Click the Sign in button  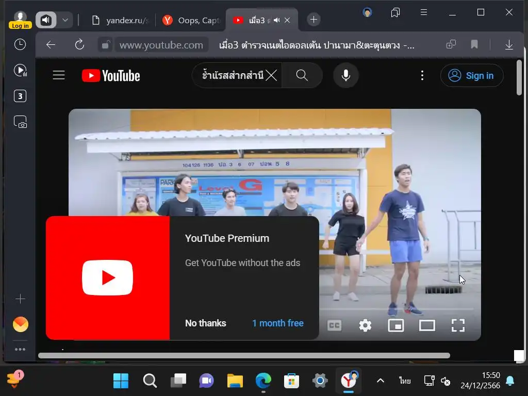472,75
